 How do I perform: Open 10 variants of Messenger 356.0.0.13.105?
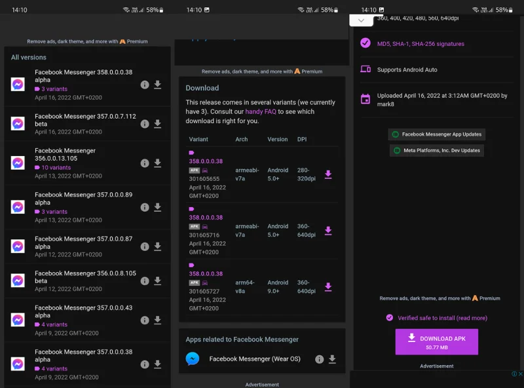[x=53, y=168]
